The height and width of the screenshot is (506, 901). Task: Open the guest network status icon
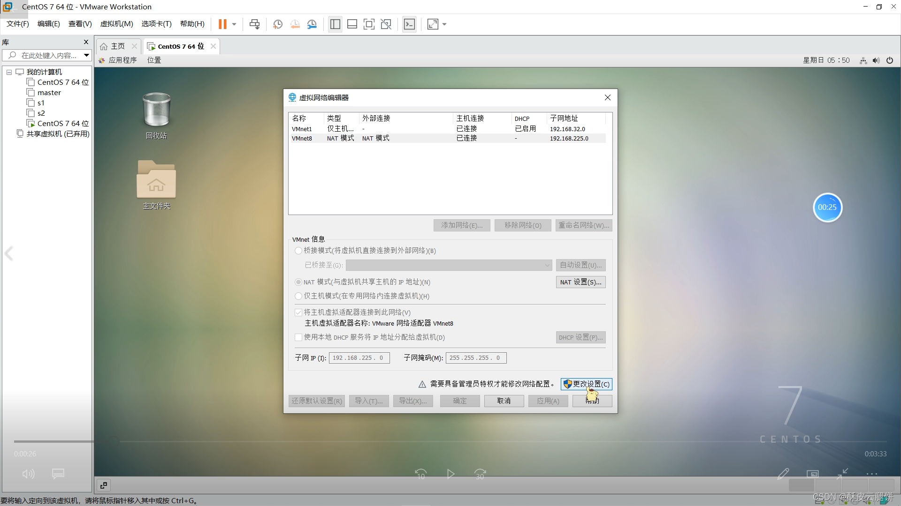(863, 60)
